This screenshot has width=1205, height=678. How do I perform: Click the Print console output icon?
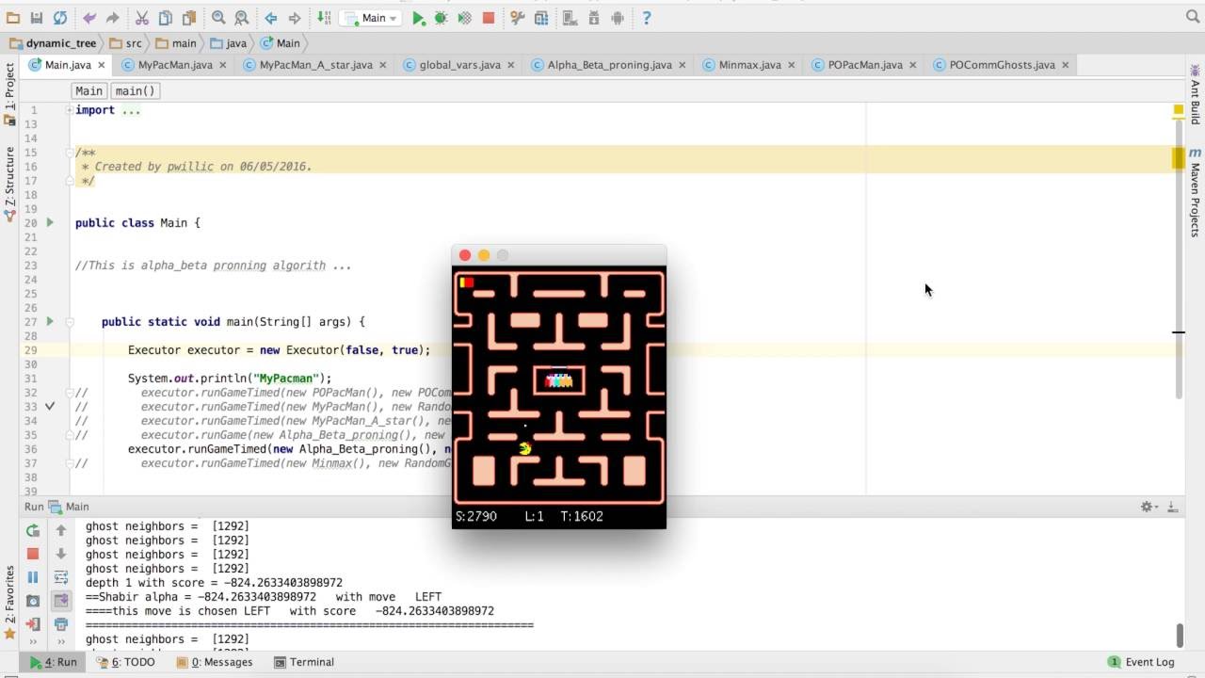[x=61, y=623]
